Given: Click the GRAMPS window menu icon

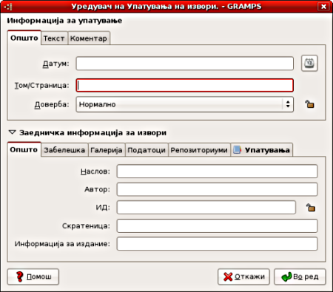Looking at the screenshot, I should [x=8, y=7].
